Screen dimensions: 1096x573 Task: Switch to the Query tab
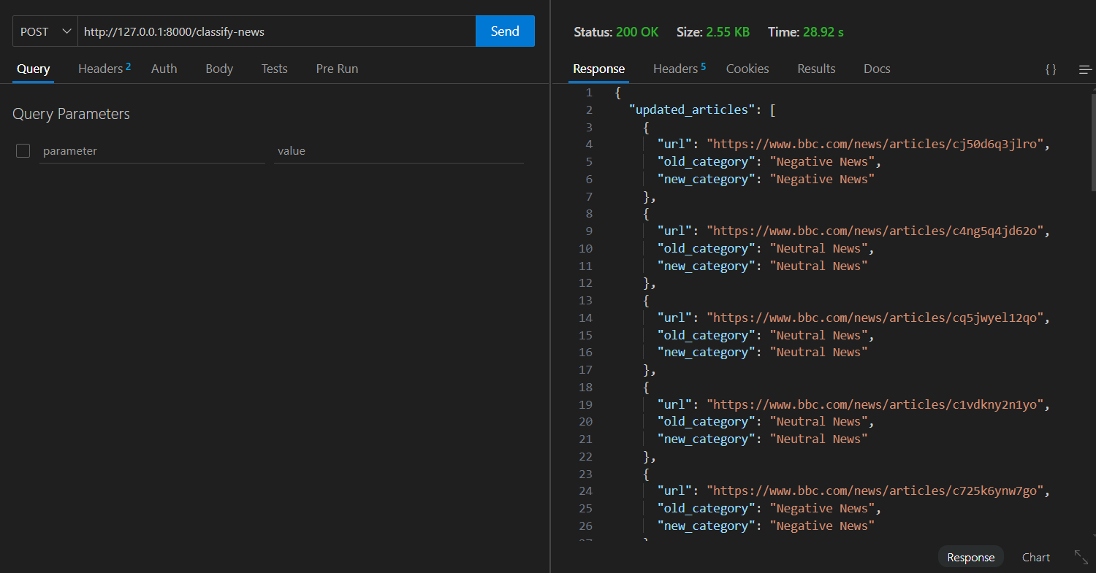tap(34, 69)
